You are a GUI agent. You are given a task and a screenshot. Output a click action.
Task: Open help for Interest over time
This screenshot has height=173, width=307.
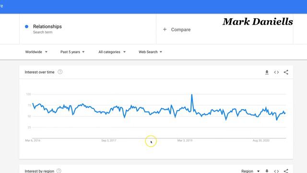point(60,72)
